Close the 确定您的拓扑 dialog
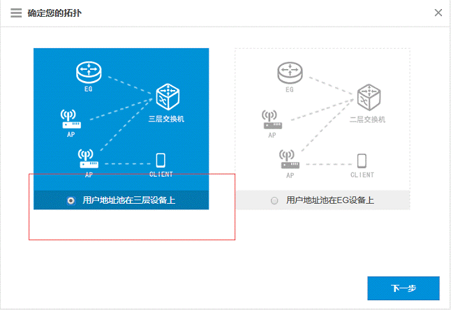Viewport: 451px width, 310px height. tap(438, 13)
